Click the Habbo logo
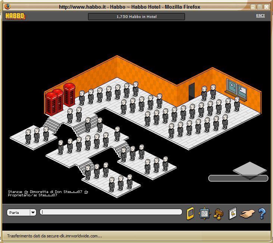This screenshot has height=243, width=273. pyautogui.click(x=15, y=16)
